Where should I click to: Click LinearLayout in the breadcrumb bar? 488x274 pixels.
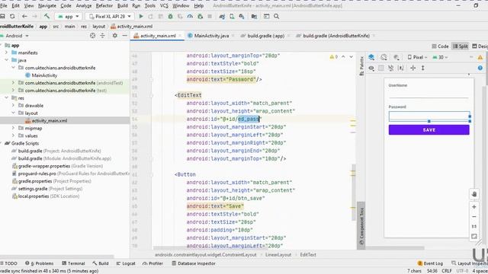point(278,254)
